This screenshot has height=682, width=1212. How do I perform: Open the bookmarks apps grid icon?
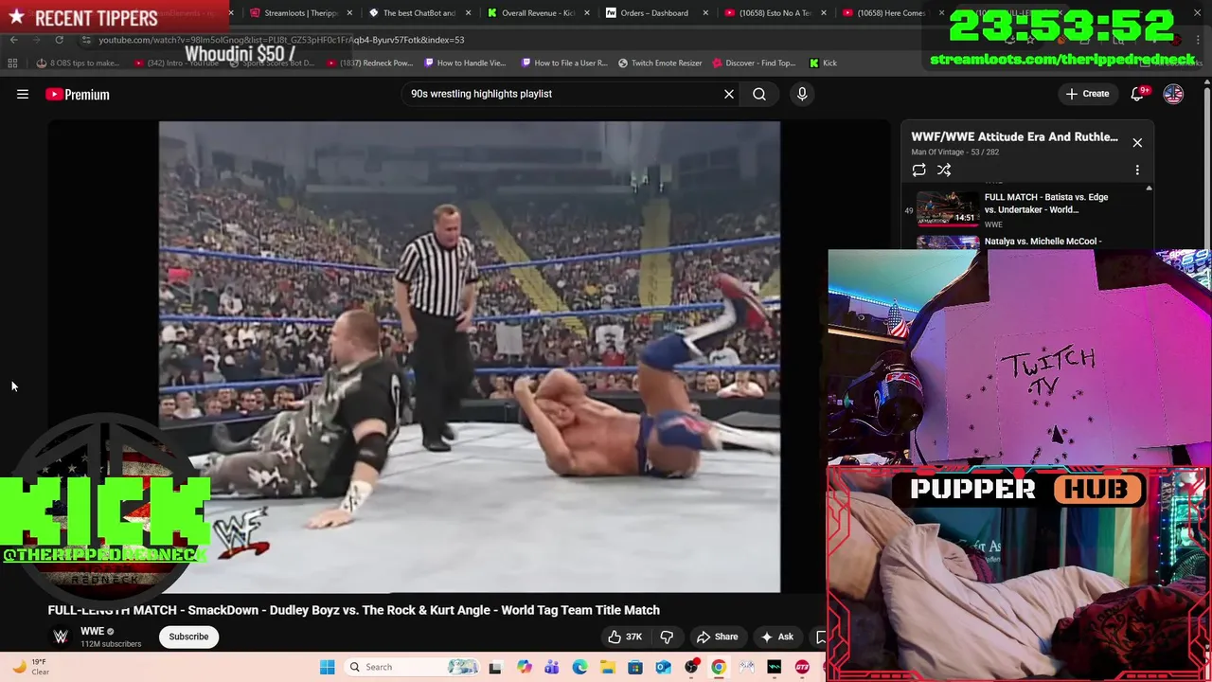pyautogui.click(x=12, y=63)
